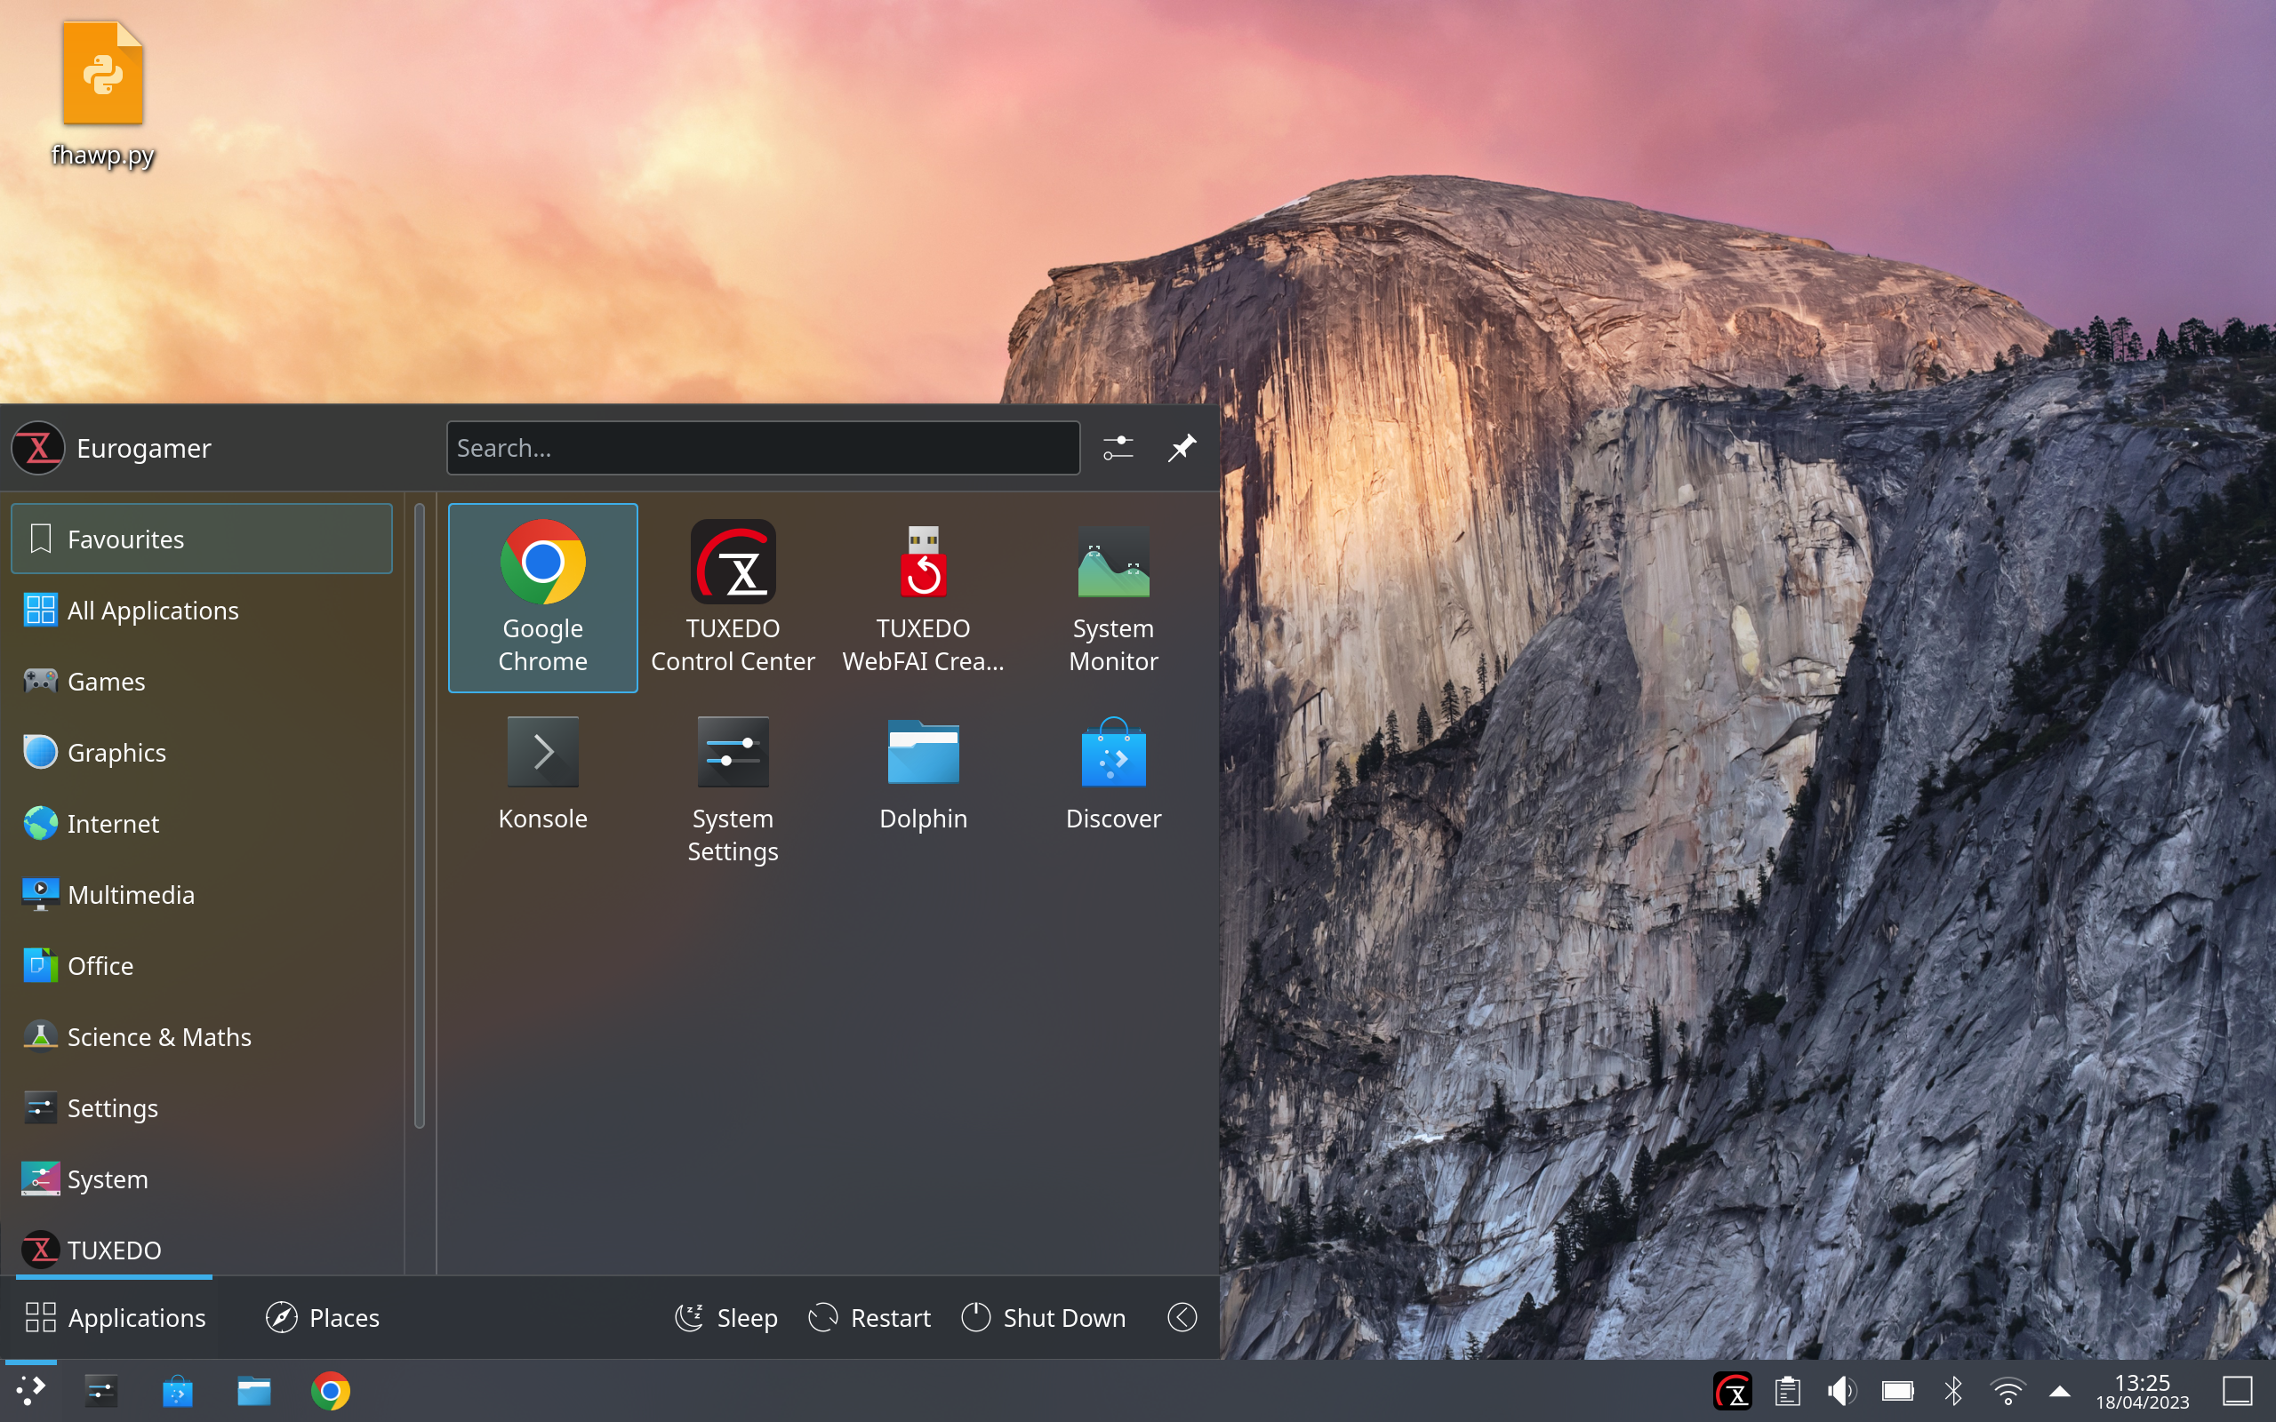This screenshot has width=2276, height=1422.
Task: Click the Eurogamer user avatar
Action: click(x=37, y=448)
